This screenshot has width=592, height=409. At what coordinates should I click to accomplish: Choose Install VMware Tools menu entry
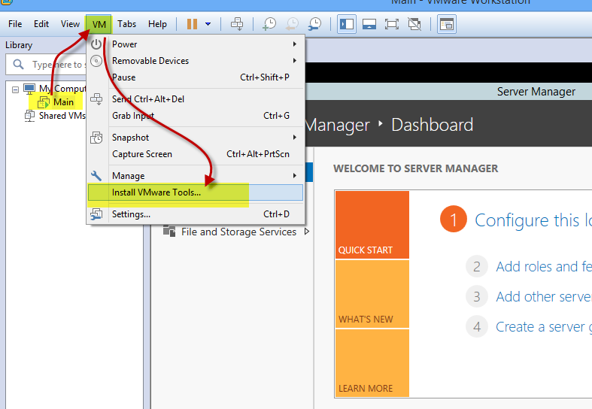[196, 192]
